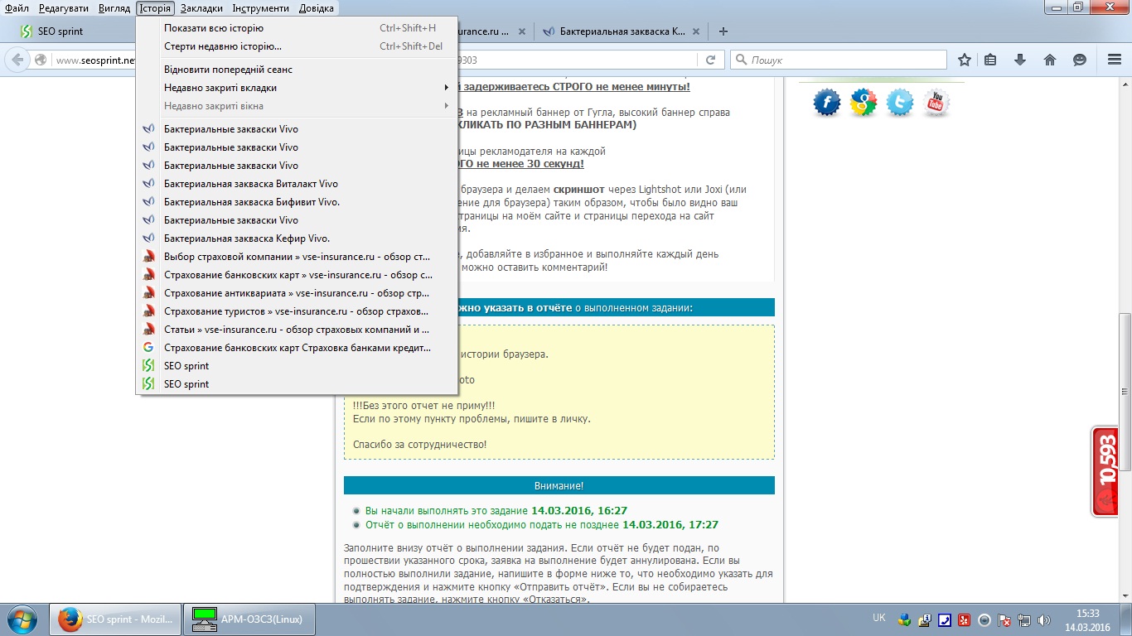This screenshot has height=636, width=1132.
Task: Choose 'Стерти недавню історію...' from menu
Action: click(x=222, y=46)
